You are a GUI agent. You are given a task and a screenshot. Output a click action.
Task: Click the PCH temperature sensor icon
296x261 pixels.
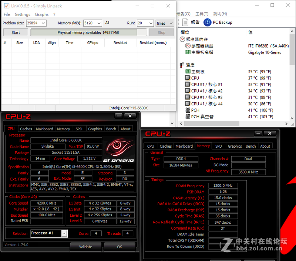pos(188,110)
